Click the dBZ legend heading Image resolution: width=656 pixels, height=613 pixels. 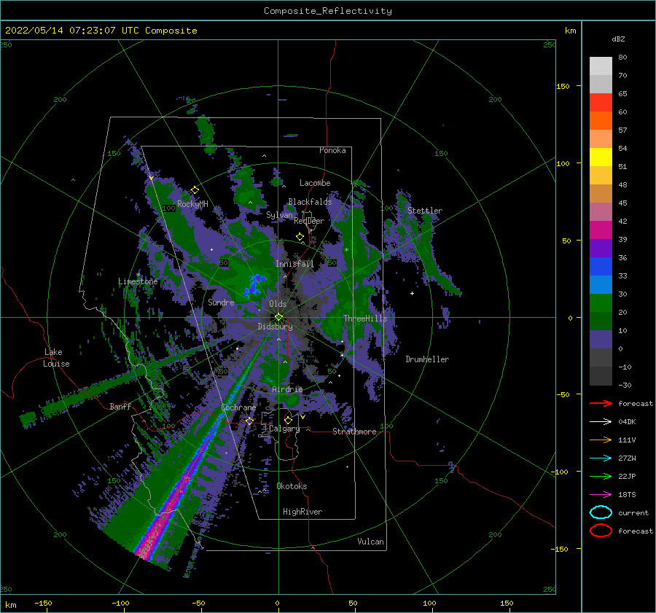click(618, 39)
